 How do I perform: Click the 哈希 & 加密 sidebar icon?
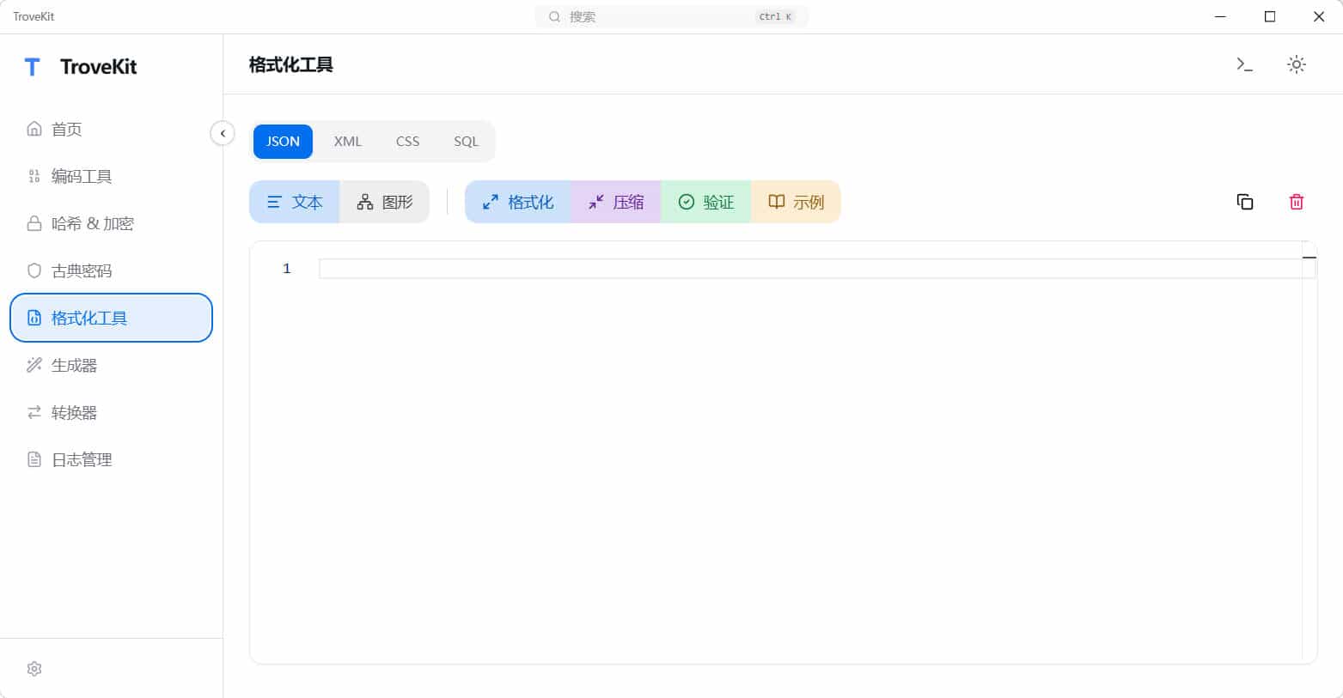34,223
